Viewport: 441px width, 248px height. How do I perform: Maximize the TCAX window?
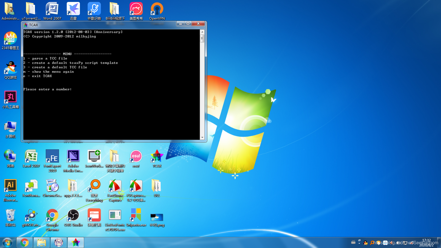pyautogui.click(x=188, y=24)
